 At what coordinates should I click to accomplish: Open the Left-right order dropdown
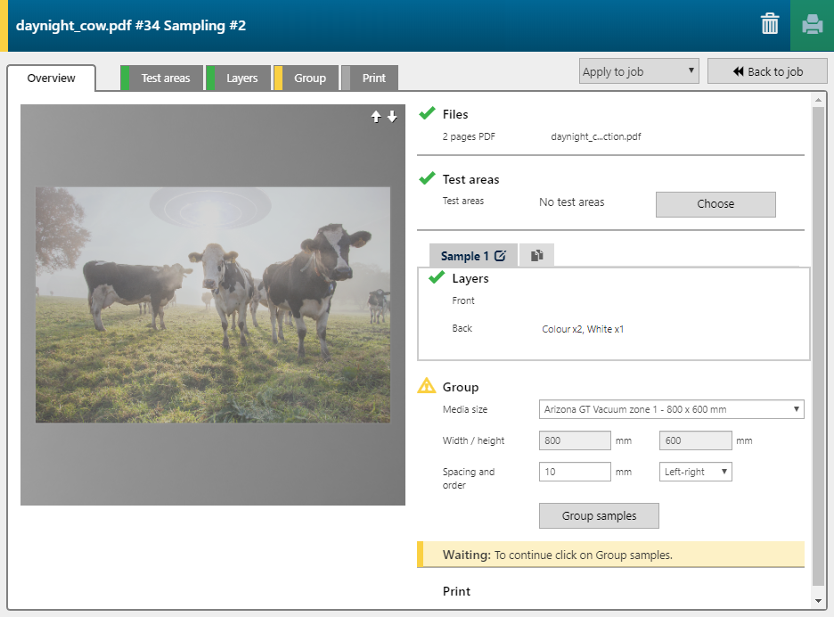(x=696, y=472)
